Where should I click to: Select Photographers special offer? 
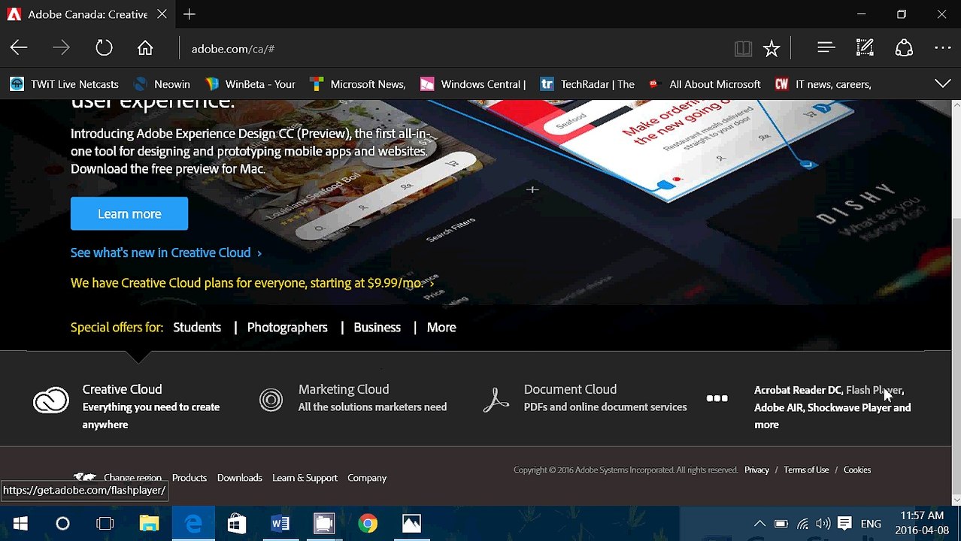[x=287, y=327]
